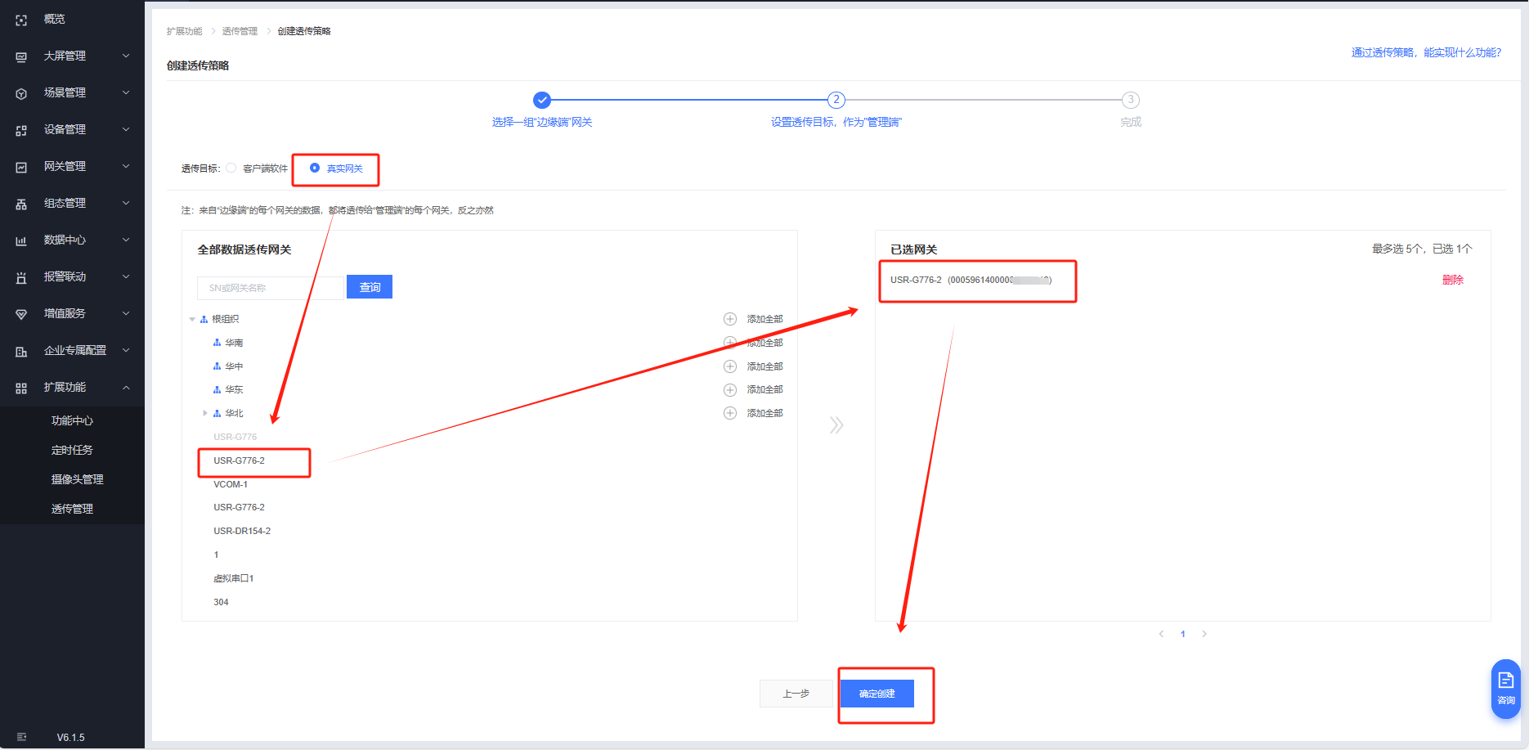This screenshot has height=750, width=1529.
Task: Open 透传管理 in the sidebar submenu
Action: tap(72, 509)
